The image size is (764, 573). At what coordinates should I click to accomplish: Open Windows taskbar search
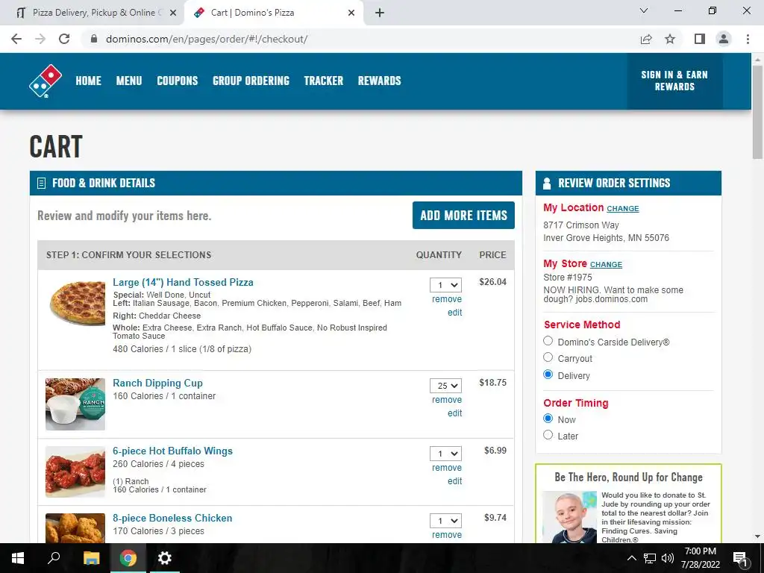(54, 558)
